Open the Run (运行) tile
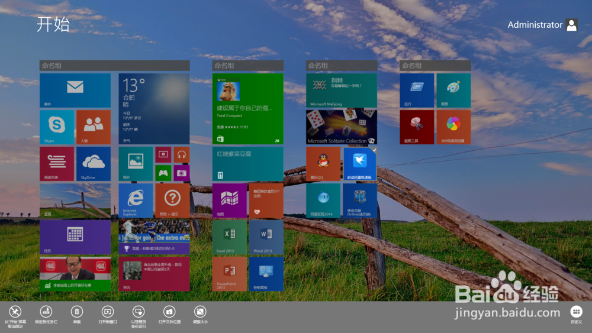Image resolution: width=592 pixels, height=333 pixels. point(417,90)
